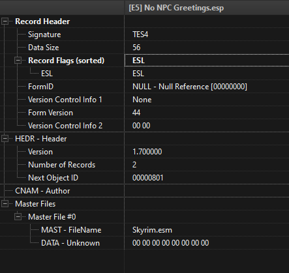Select the CNAM - Author row
This screenshot has height=273, width=289.
[x=144, y=191]
